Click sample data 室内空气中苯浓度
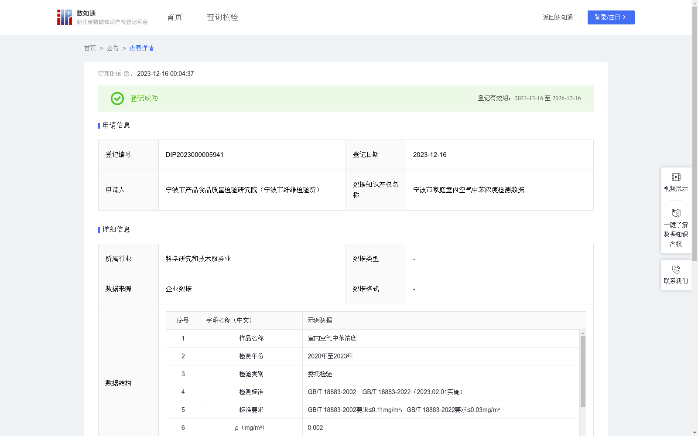698x436 pixels. click(x=332, y=338)
